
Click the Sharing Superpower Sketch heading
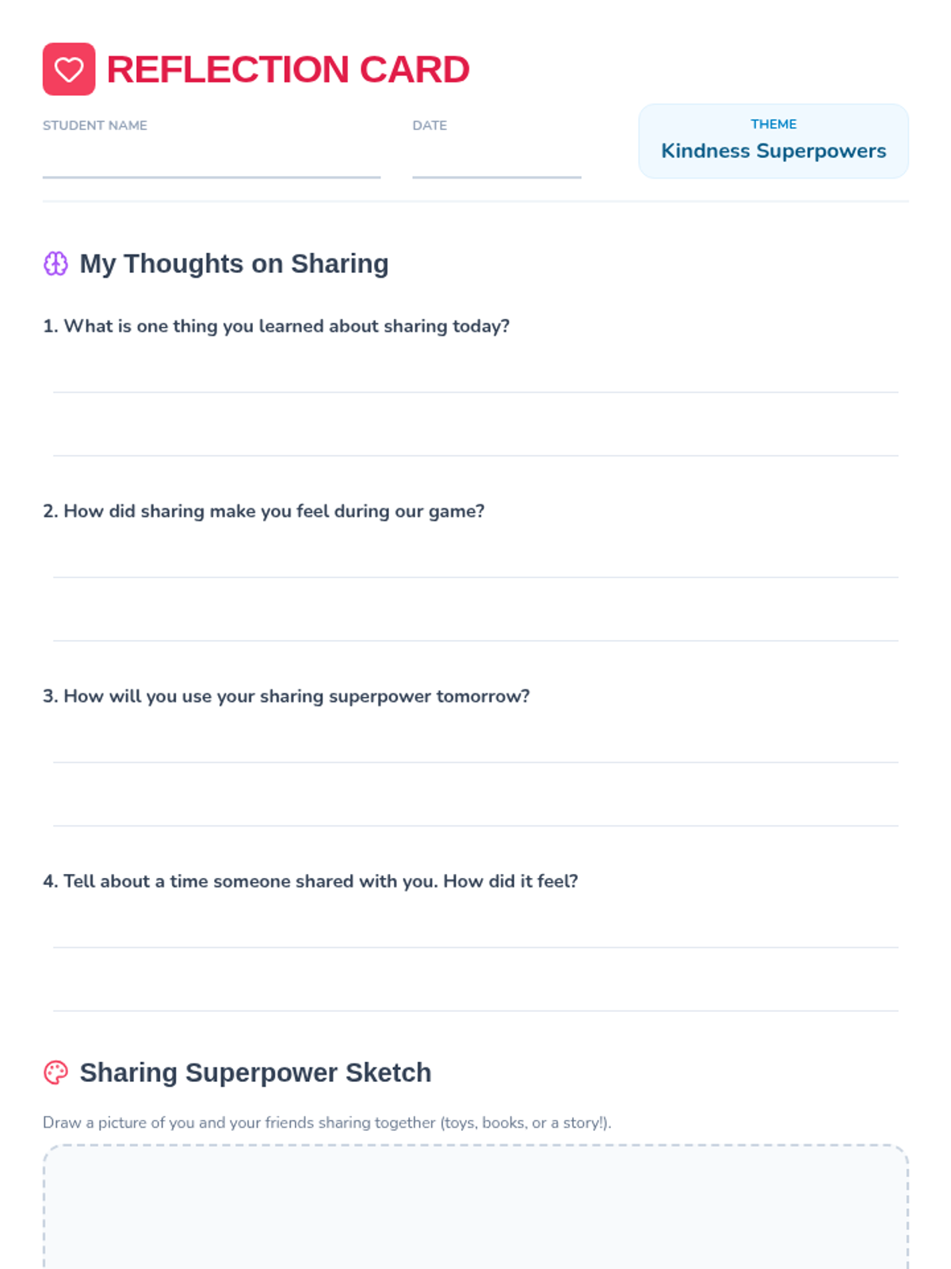tap(255, 1072)
